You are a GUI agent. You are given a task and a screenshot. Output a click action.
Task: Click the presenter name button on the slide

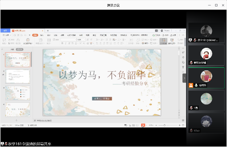[102, 99]
